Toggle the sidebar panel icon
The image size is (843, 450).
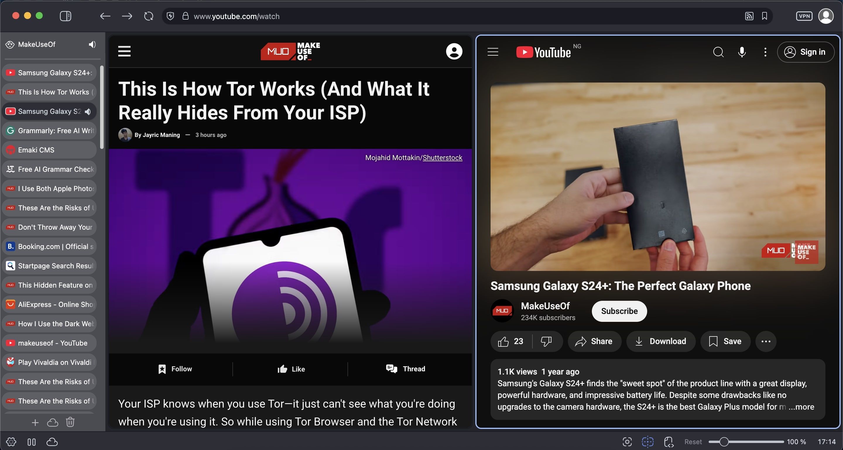pos(66,16)
